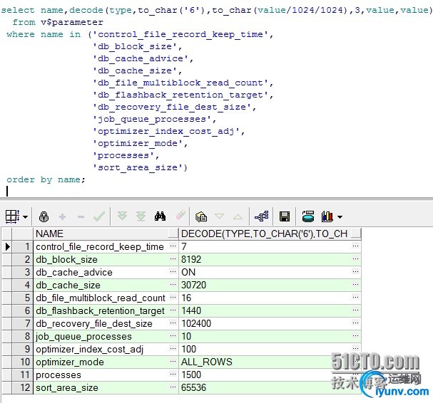Click the floppy disk save icon
This screenshot has height=403, width=433.
pos(285,216)
